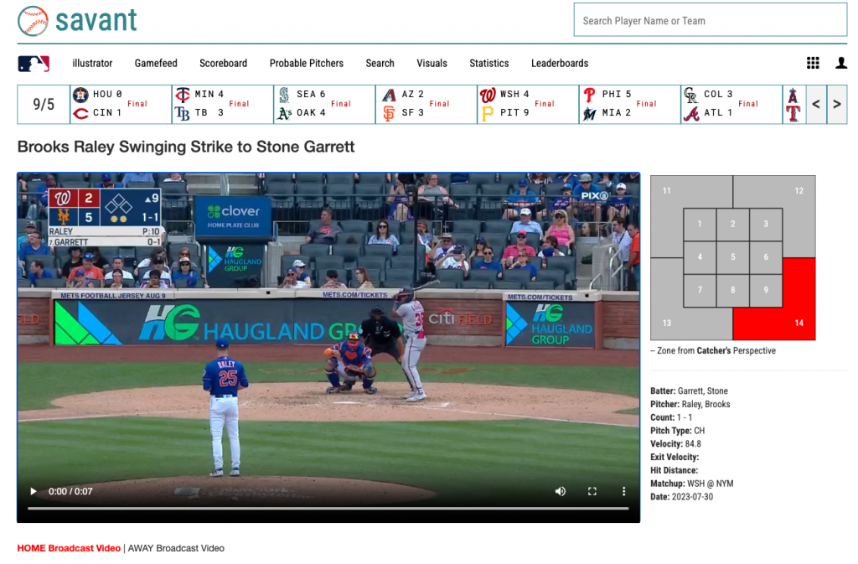Click the Angels-Rangers logo at scoreboard end
The image size is (858, 564).
click(793, 104)
